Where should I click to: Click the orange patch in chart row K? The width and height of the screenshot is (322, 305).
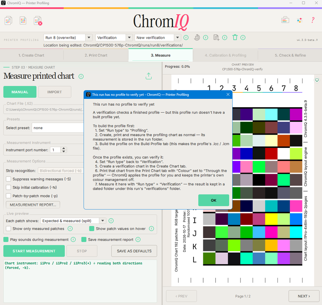click(271, 245)
